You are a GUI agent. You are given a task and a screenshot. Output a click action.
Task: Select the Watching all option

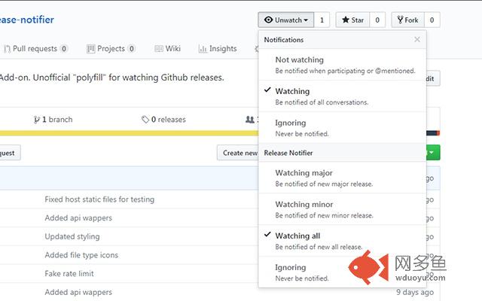pos(343,241)
